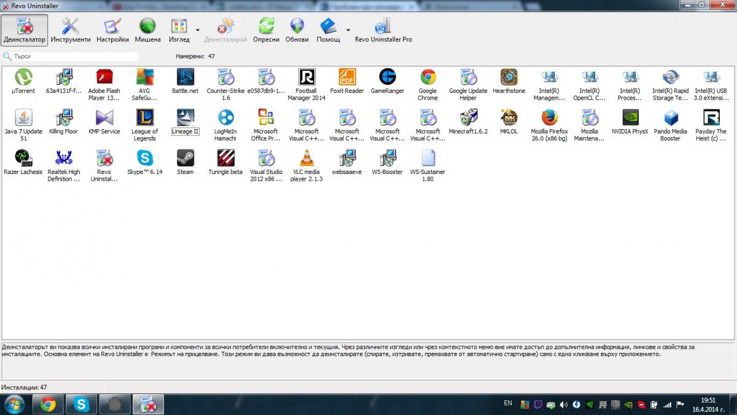Open Настройки in the toolbar
737x415 pixels.
pyautogui.click(x=112, y=30)
